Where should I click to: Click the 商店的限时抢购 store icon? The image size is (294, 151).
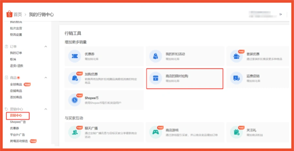(x=155, y=78)
